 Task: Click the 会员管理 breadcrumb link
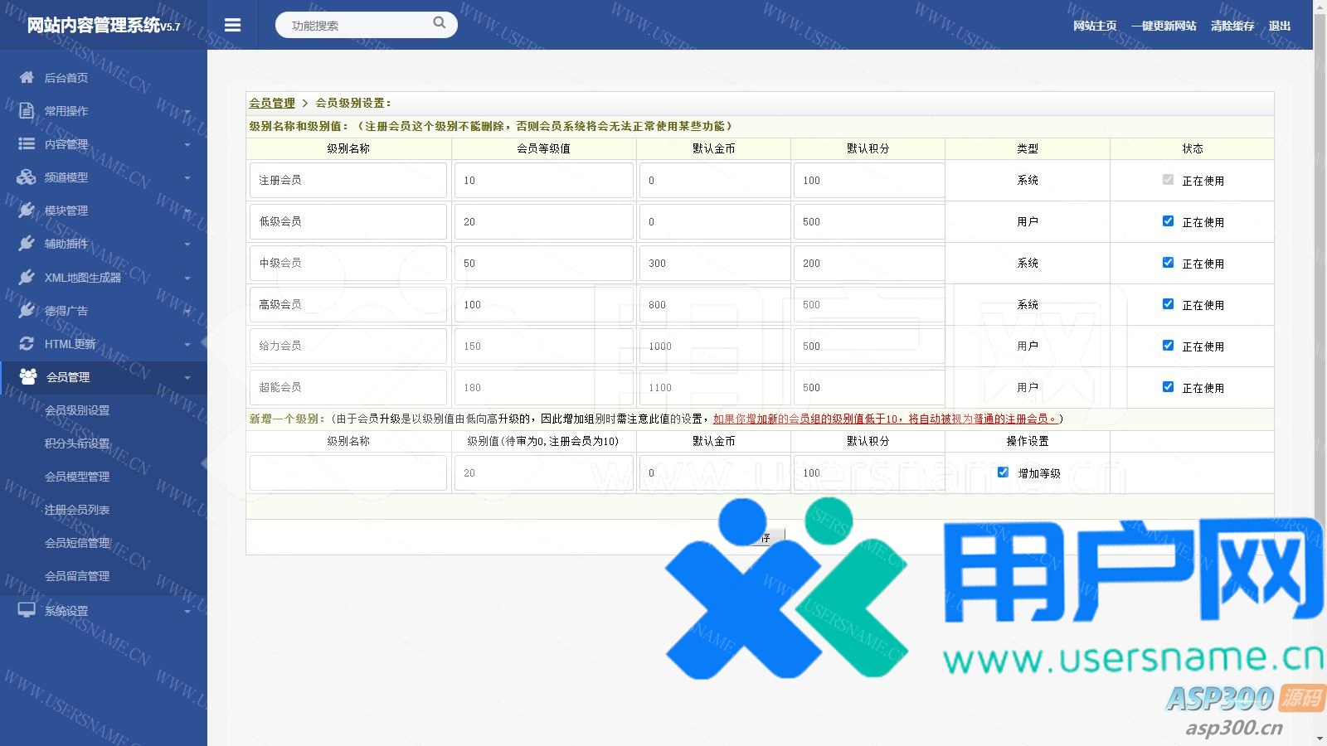coord(272,103)
